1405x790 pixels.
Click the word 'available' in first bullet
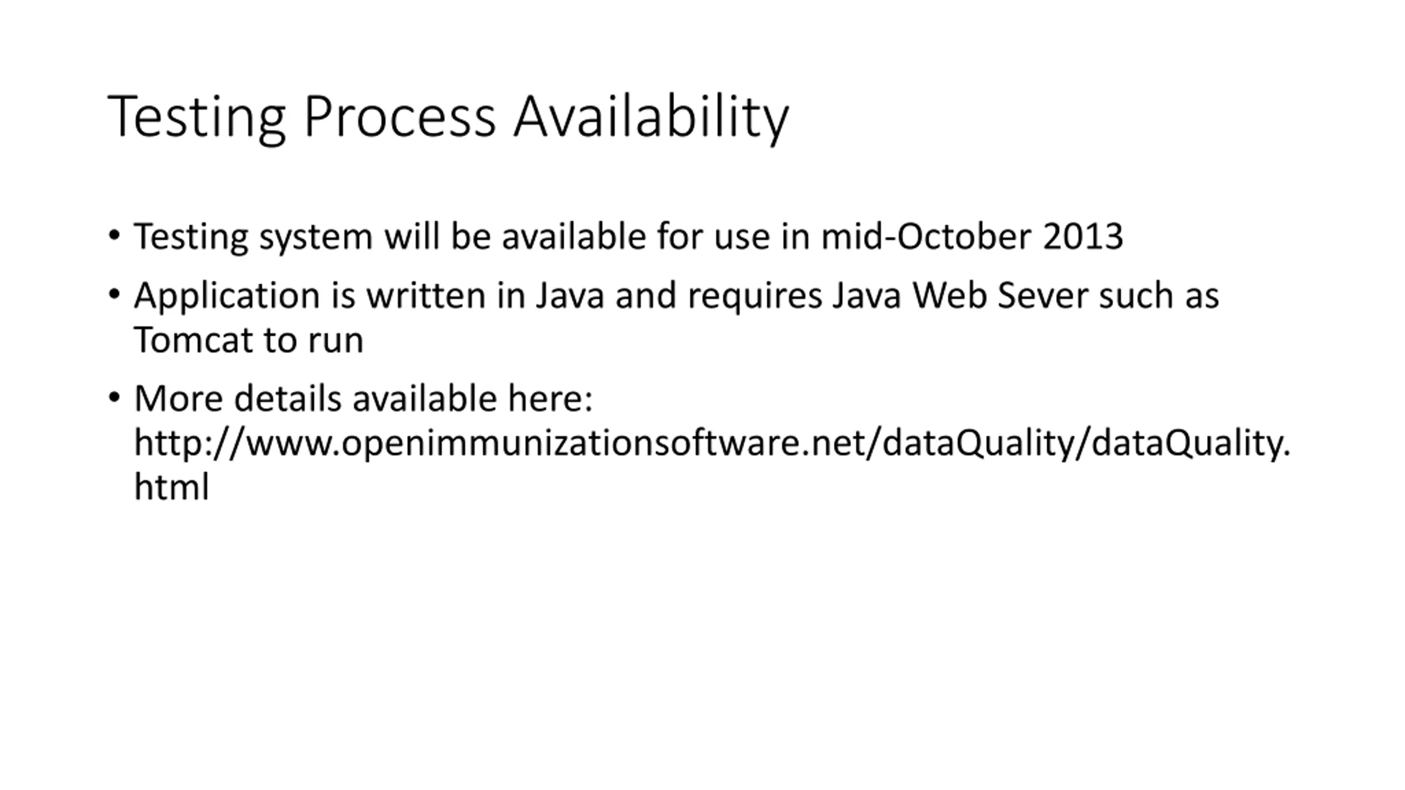click(x=574, y=236)
